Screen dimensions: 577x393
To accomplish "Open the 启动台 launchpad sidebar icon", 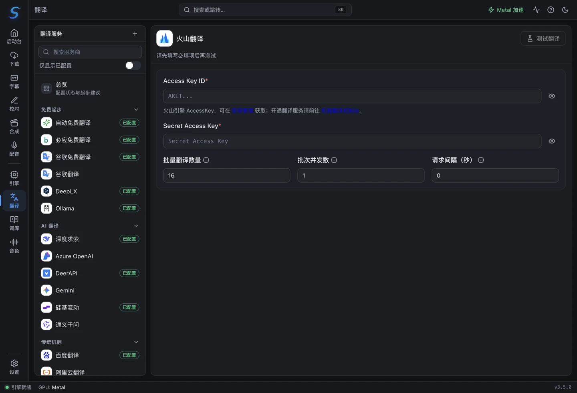I will pos(14,36).
